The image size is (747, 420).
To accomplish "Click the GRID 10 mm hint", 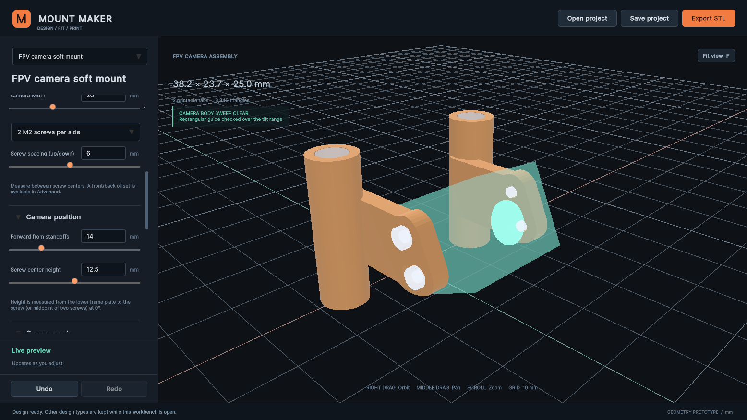I will point(523,387).
